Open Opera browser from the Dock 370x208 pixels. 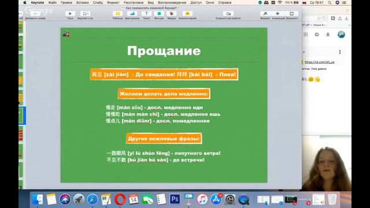pyautogui.click(x=120, y=199)
